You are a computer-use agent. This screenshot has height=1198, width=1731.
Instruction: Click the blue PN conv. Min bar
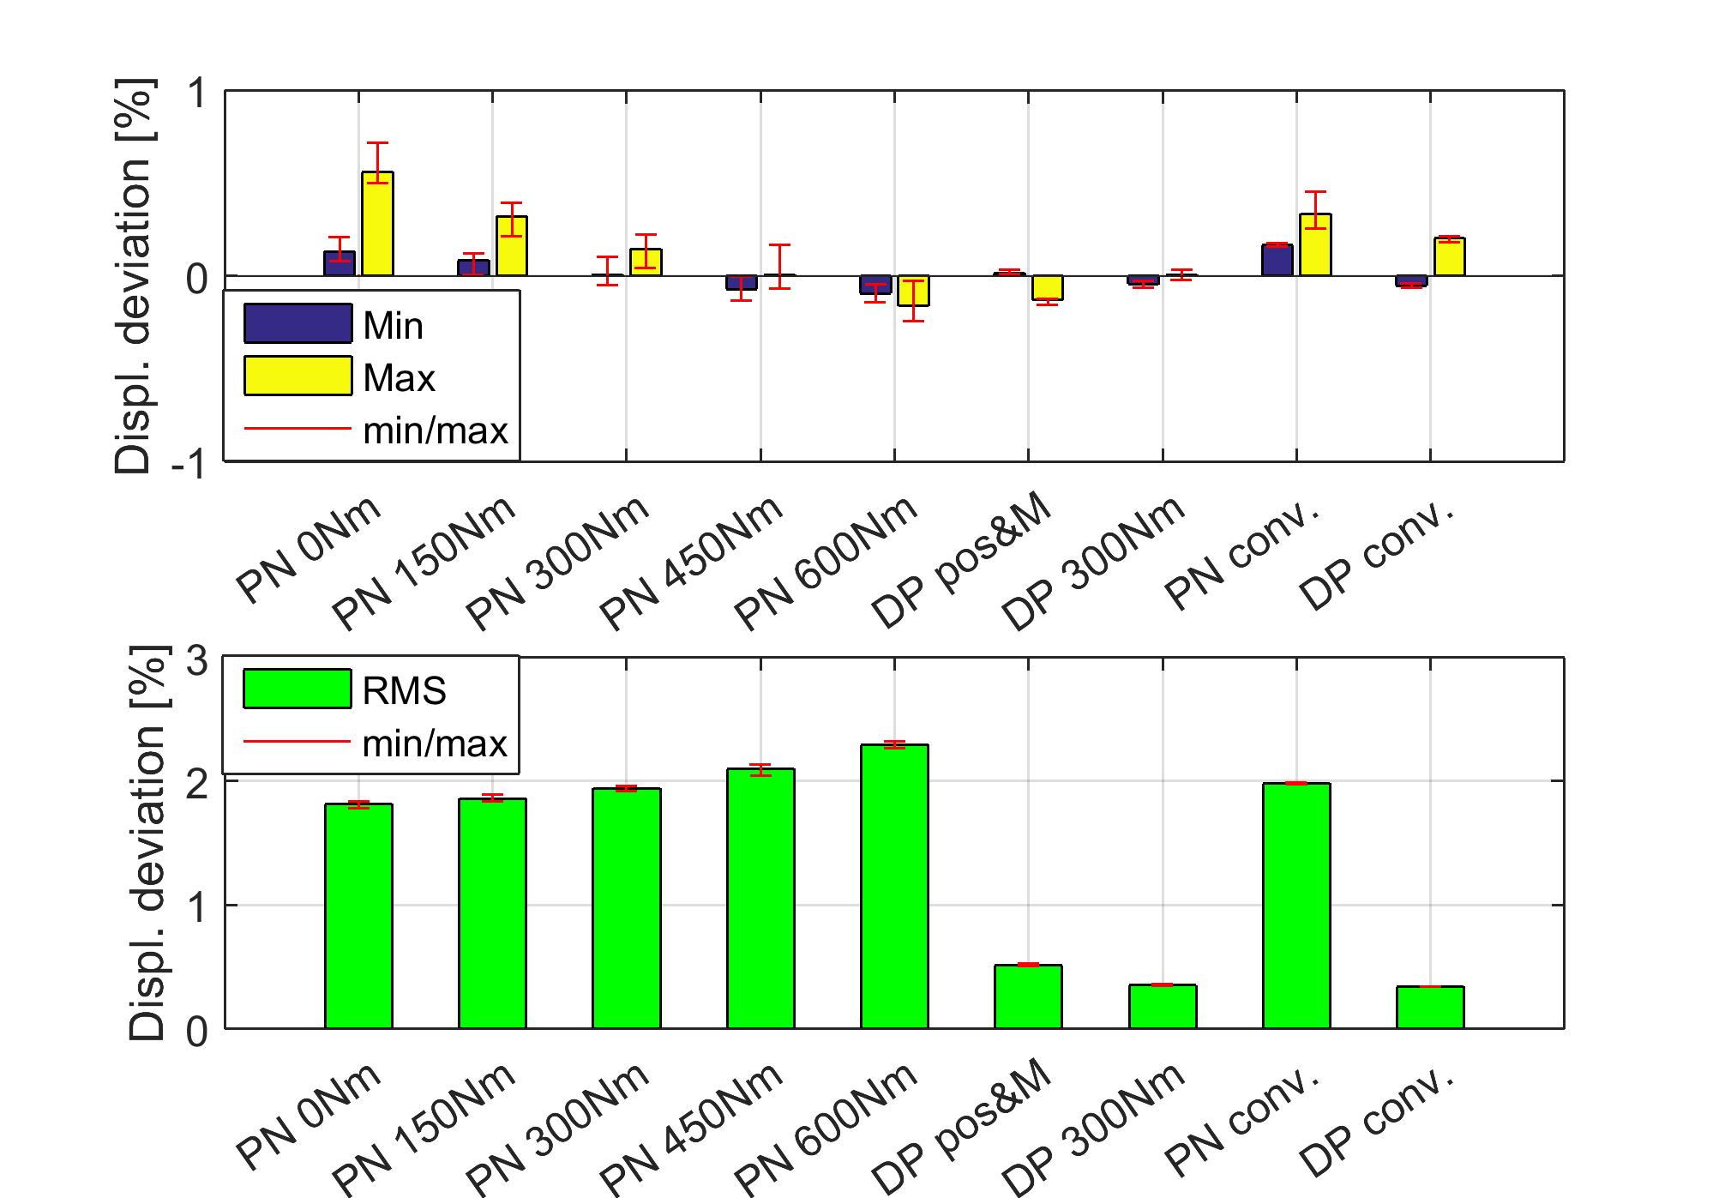(1277, 261)
